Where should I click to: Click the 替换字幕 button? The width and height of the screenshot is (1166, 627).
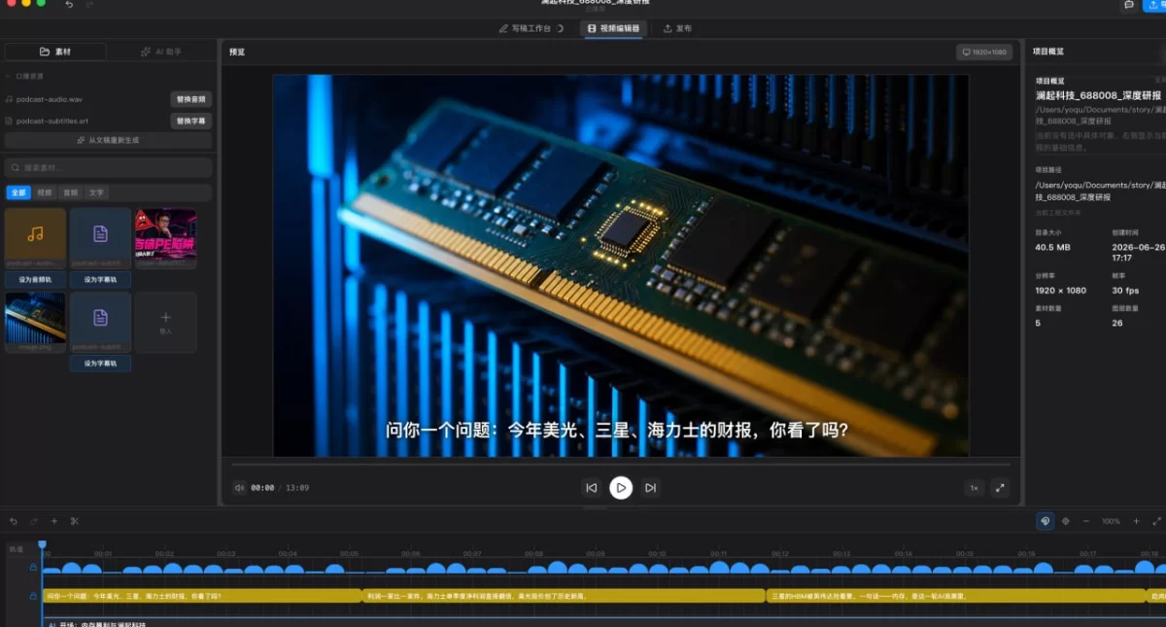tap(191, 121)
